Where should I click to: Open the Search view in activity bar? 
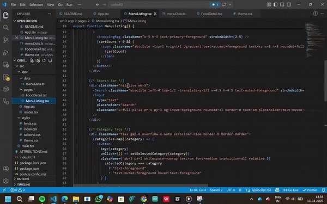[5, 28]
